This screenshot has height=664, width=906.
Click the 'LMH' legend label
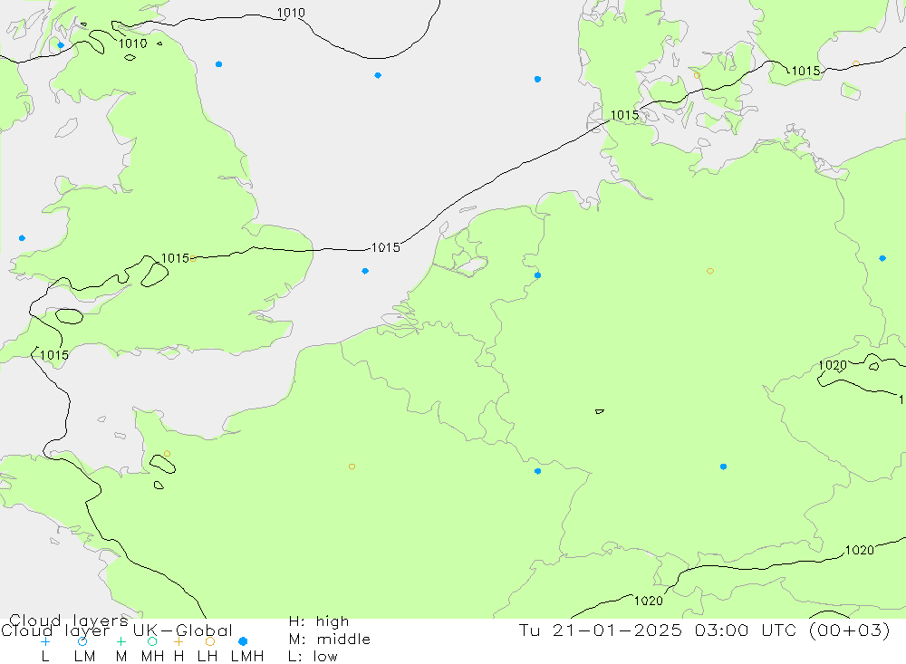tap(247, 657)
